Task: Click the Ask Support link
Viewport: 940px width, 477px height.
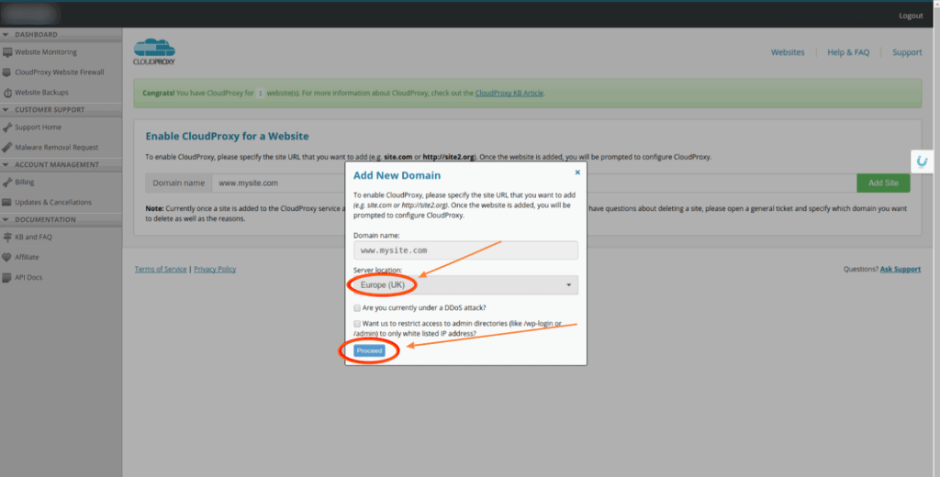Action: [x=901, y=270]
